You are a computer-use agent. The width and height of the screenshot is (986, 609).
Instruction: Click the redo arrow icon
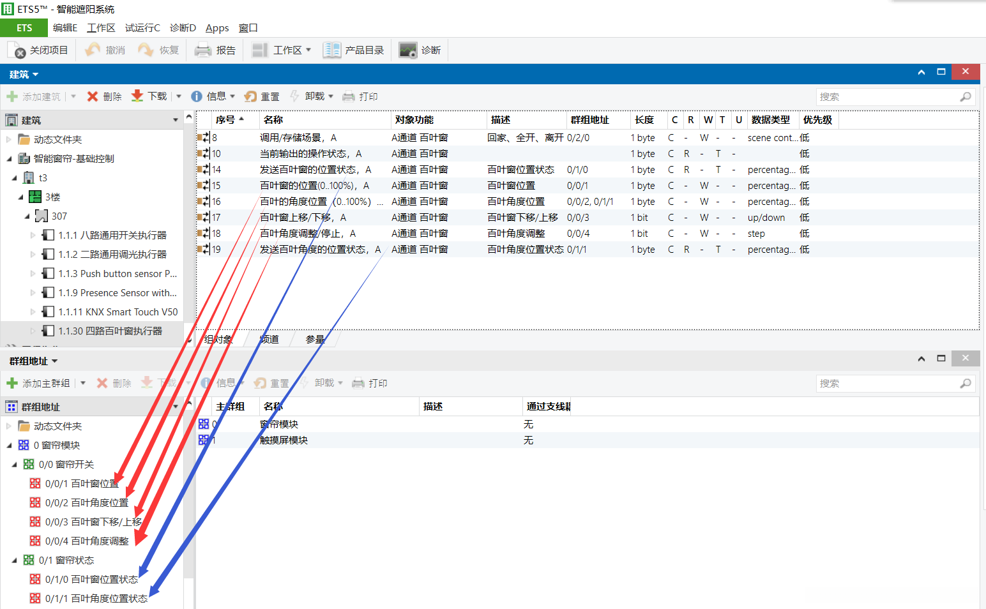(146, 50)
